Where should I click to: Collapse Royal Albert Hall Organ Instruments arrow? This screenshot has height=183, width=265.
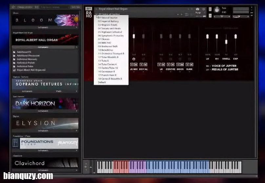click(76, 47)
